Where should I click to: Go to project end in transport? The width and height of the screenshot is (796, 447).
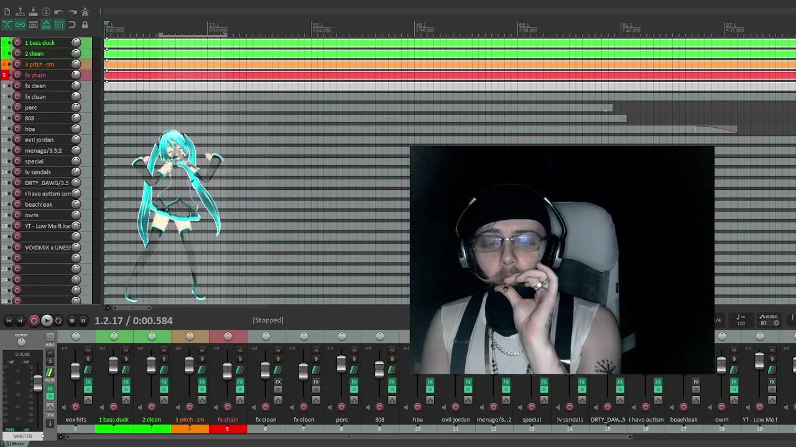(20, 321)
